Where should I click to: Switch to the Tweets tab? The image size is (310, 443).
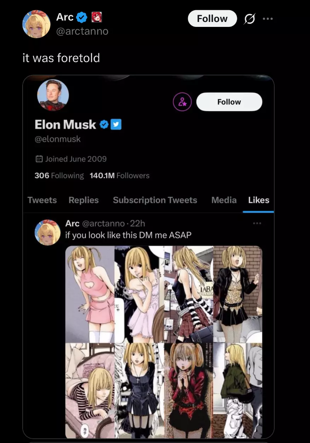tap(42, 200)
